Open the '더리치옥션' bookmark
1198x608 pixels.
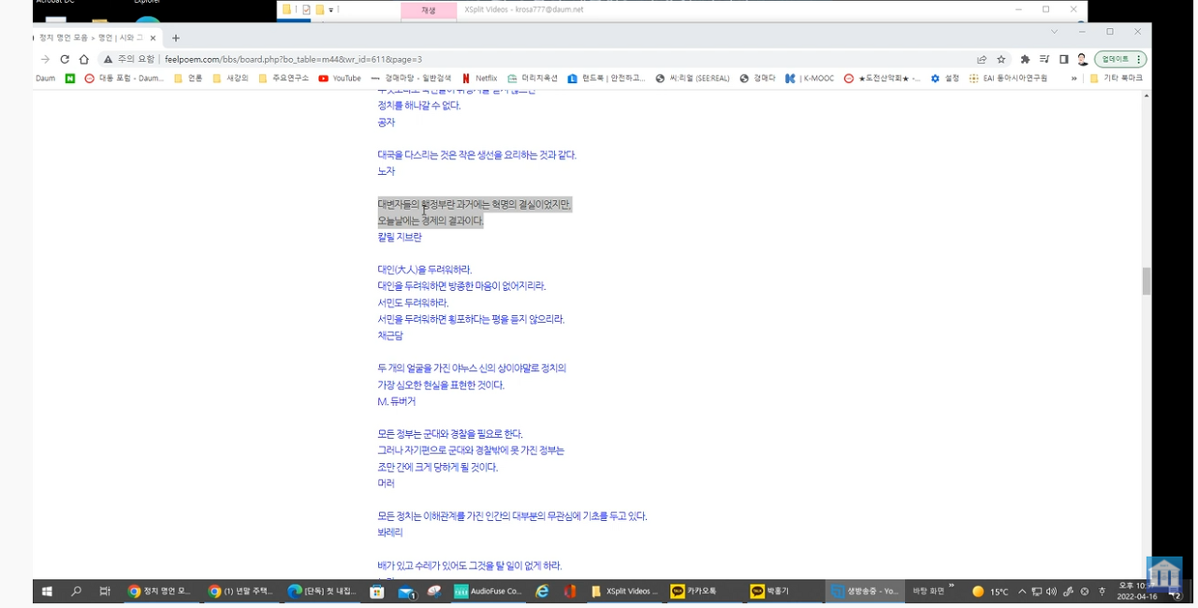click(533, 79)
